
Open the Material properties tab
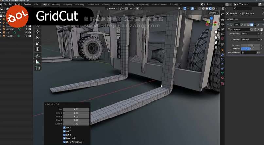coord(222,78)
